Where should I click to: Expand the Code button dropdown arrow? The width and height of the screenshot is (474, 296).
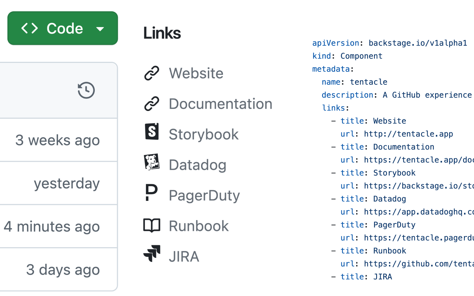click(100, 28)
